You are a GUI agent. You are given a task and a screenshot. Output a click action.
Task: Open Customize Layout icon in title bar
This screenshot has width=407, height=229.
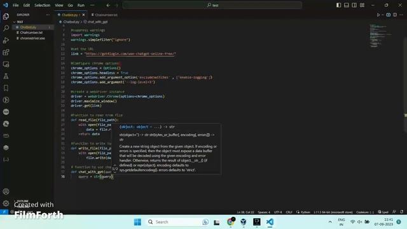362,5
